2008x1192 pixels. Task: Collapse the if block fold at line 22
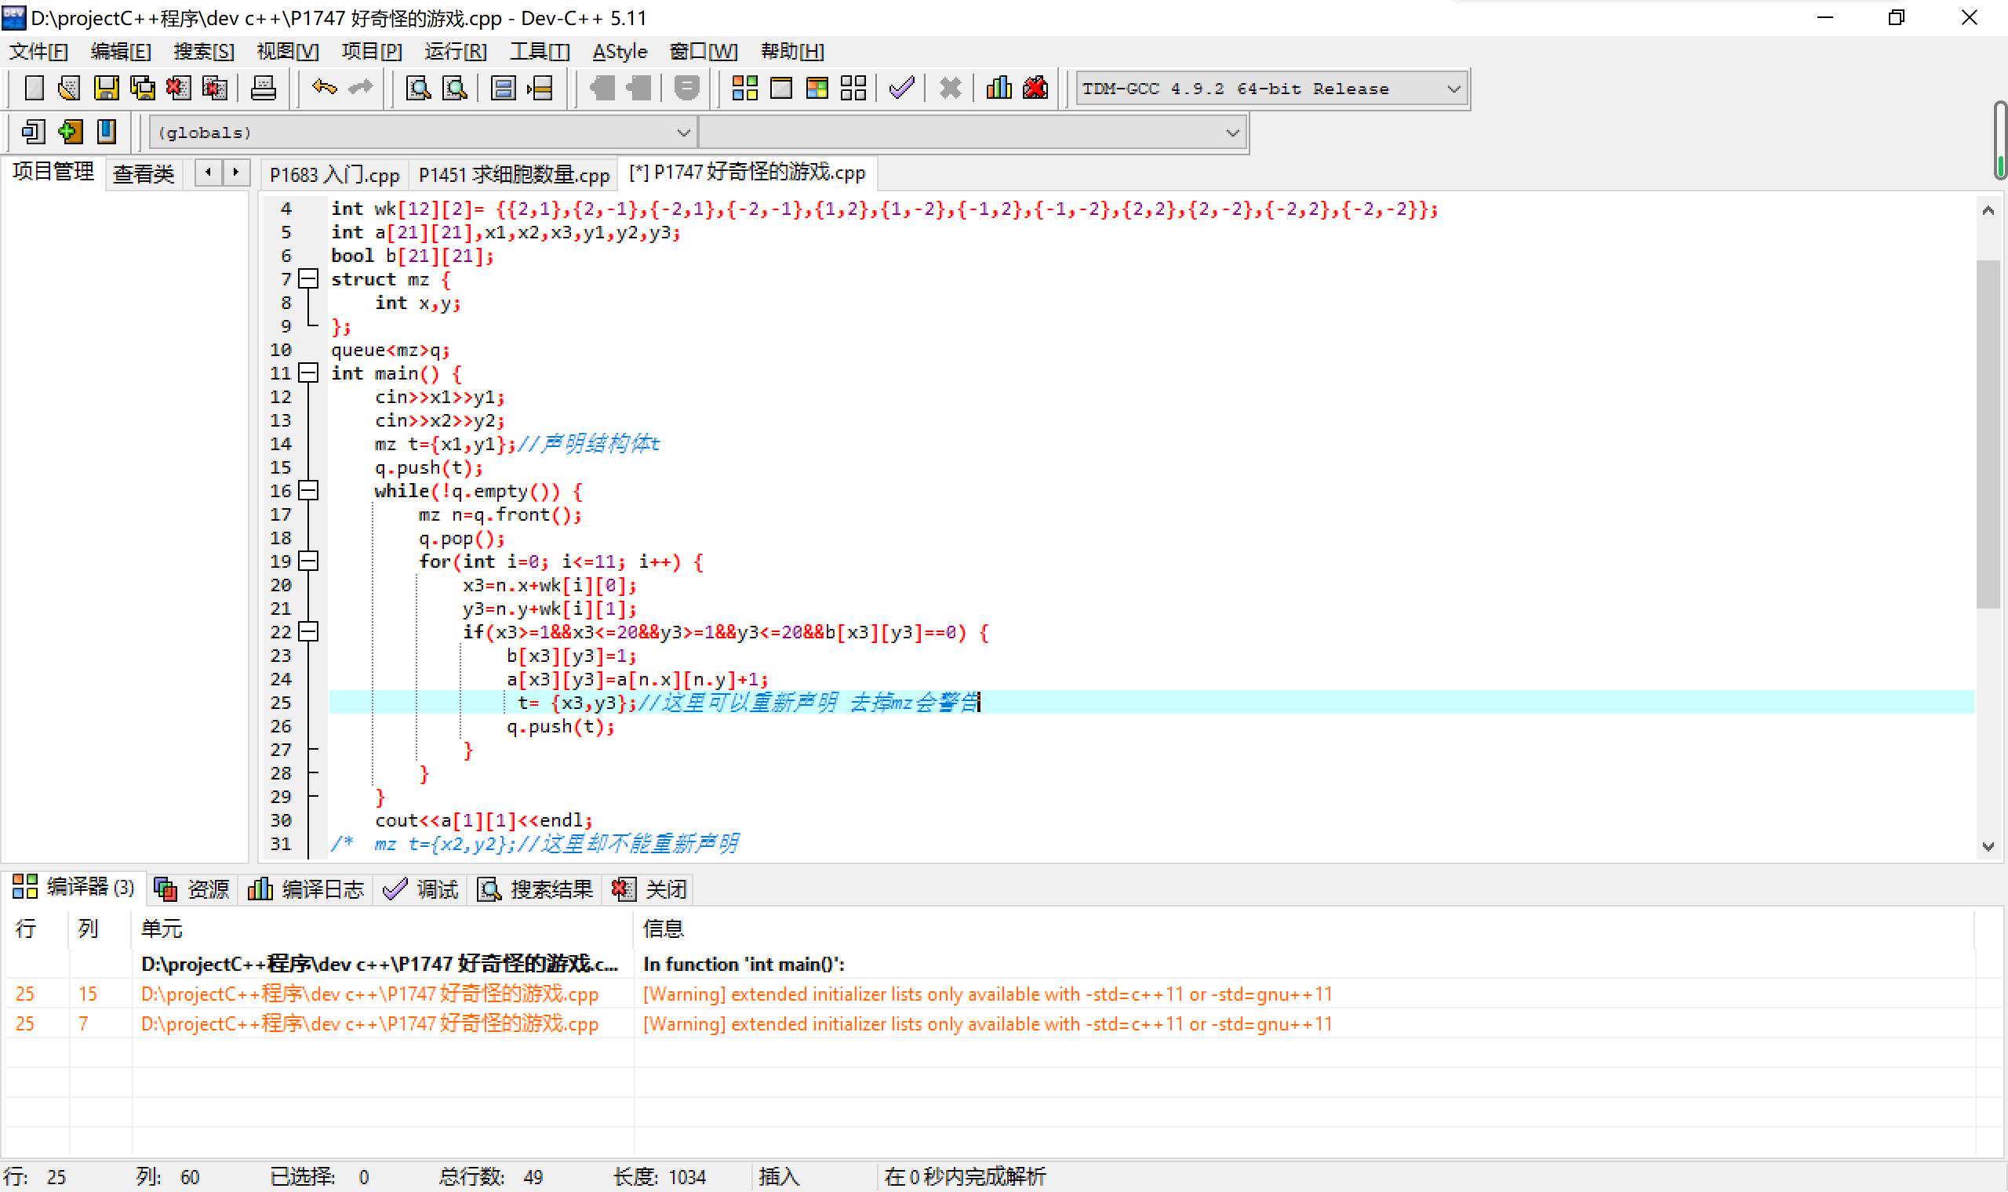point(308,632)
